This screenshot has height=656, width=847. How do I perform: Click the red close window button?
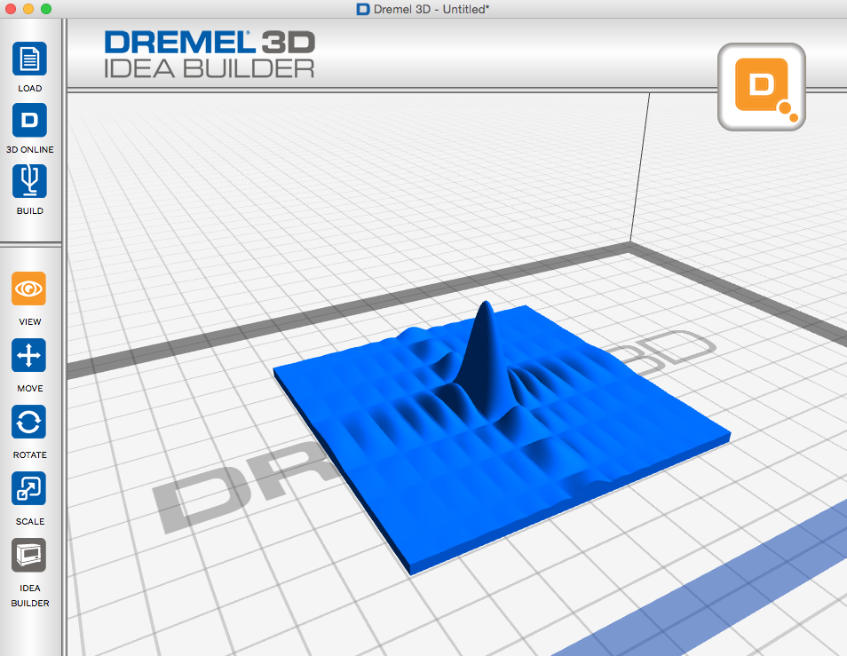point(11,9)
